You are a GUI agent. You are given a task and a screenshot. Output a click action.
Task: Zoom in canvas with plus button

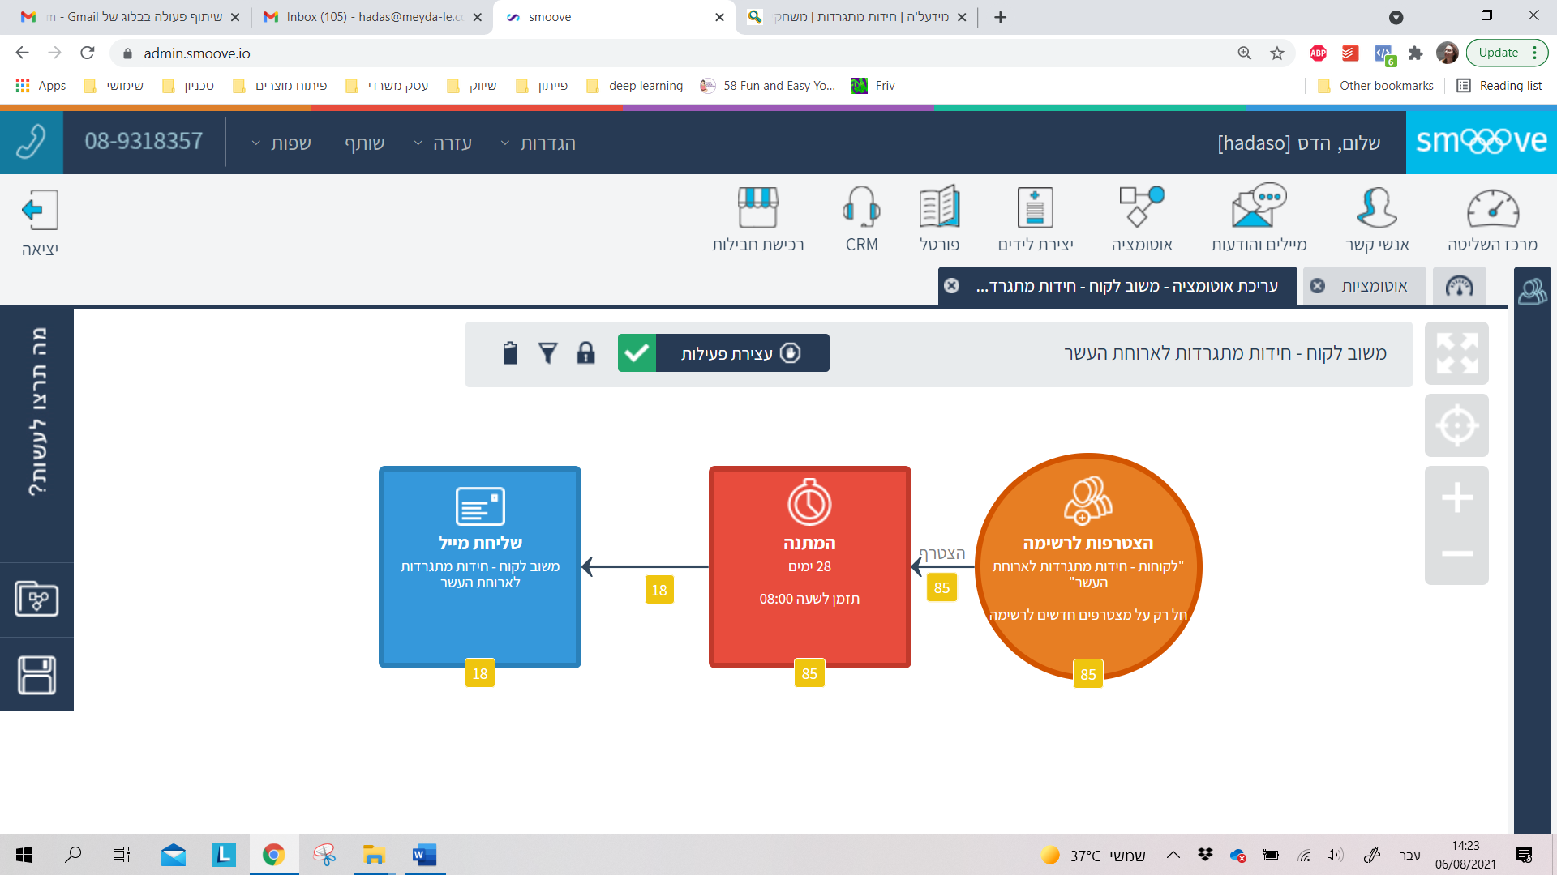[1456, 497]
